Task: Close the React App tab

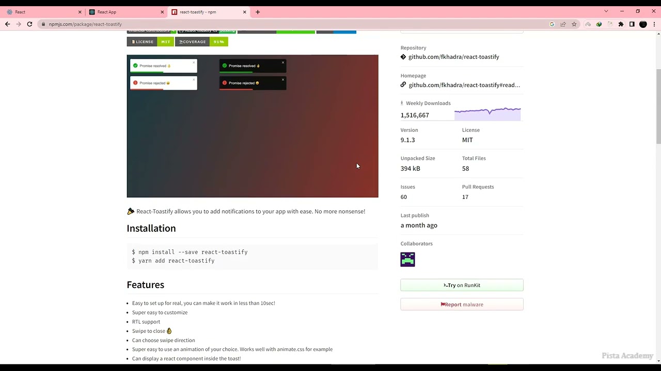Action: click(162, 12)
